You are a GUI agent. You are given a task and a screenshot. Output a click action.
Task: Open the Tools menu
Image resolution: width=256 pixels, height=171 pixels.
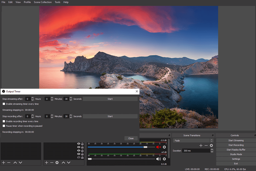coord(57,2)
